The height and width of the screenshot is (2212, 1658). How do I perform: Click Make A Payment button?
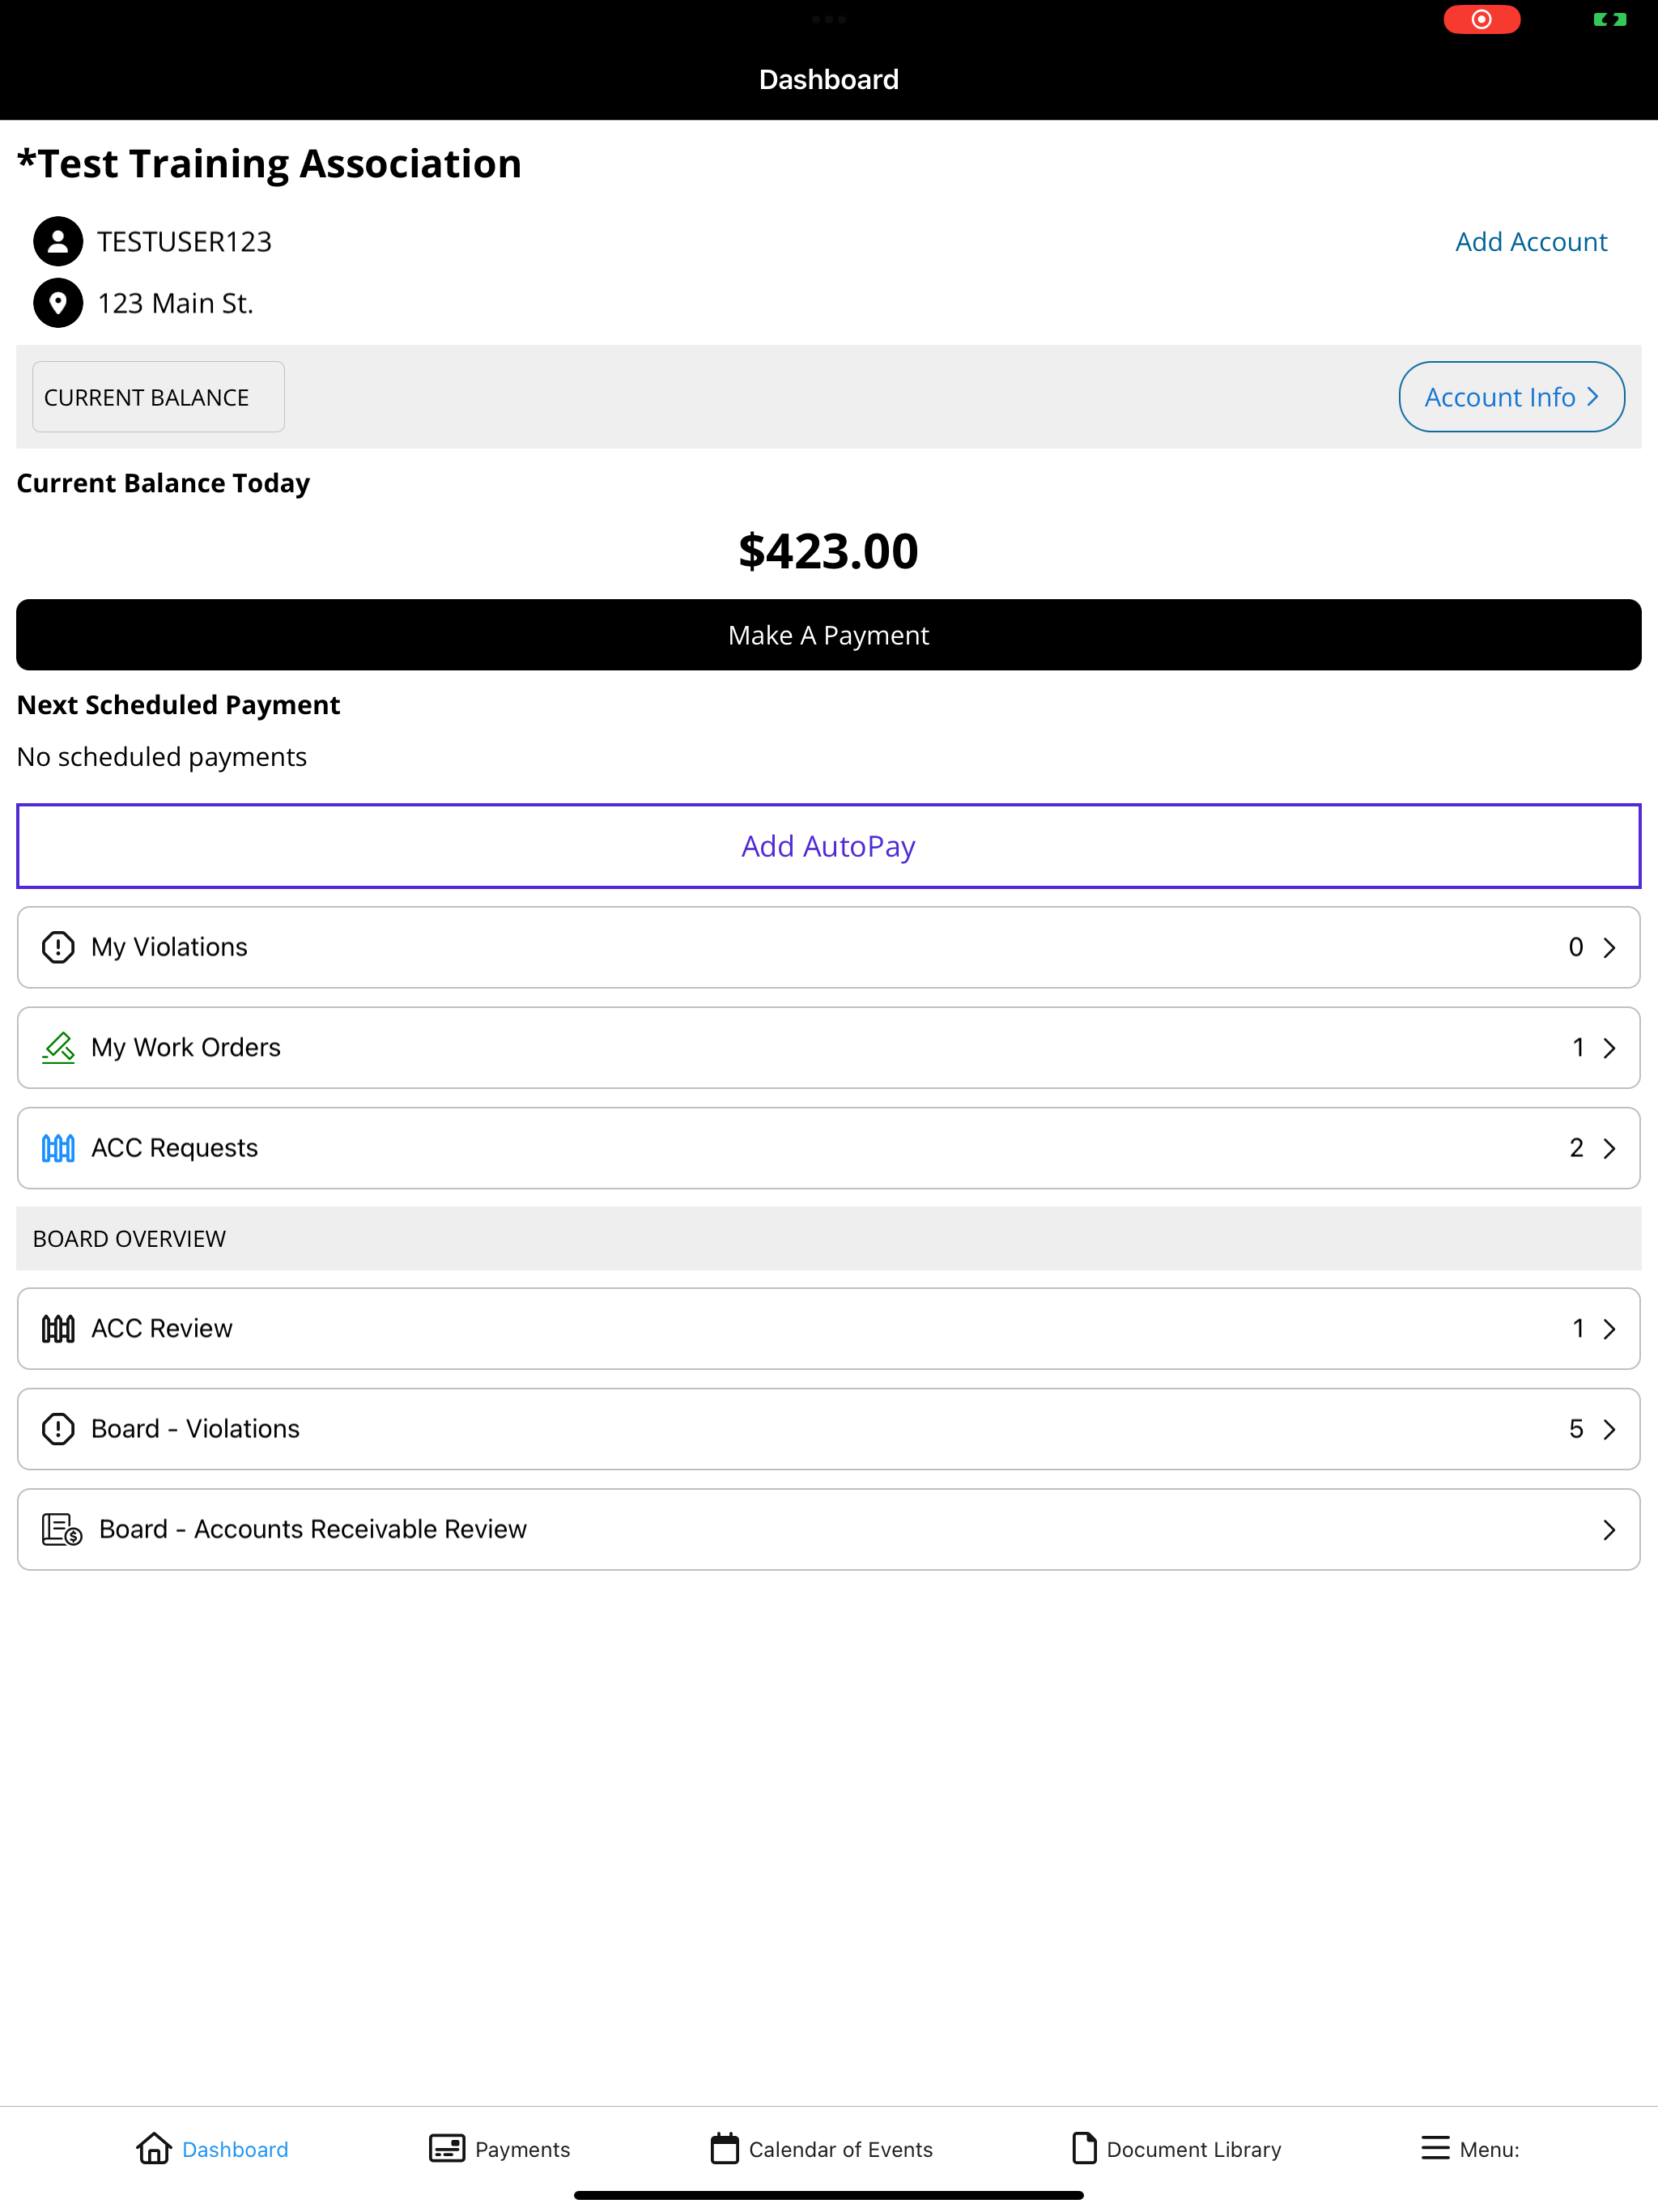(829, 635)
